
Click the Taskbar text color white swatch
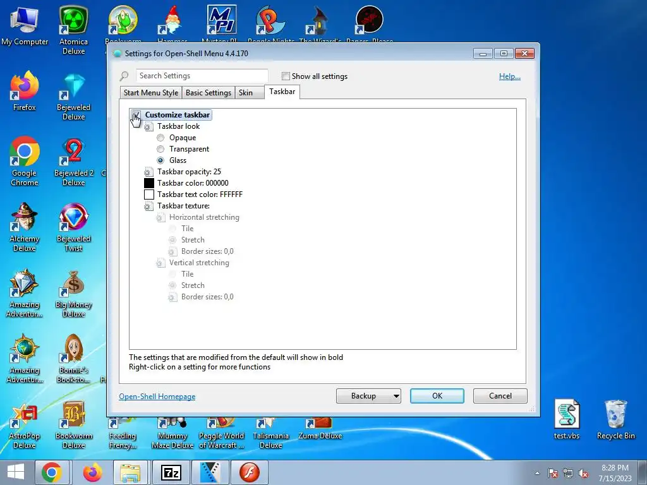coord(149,195)
